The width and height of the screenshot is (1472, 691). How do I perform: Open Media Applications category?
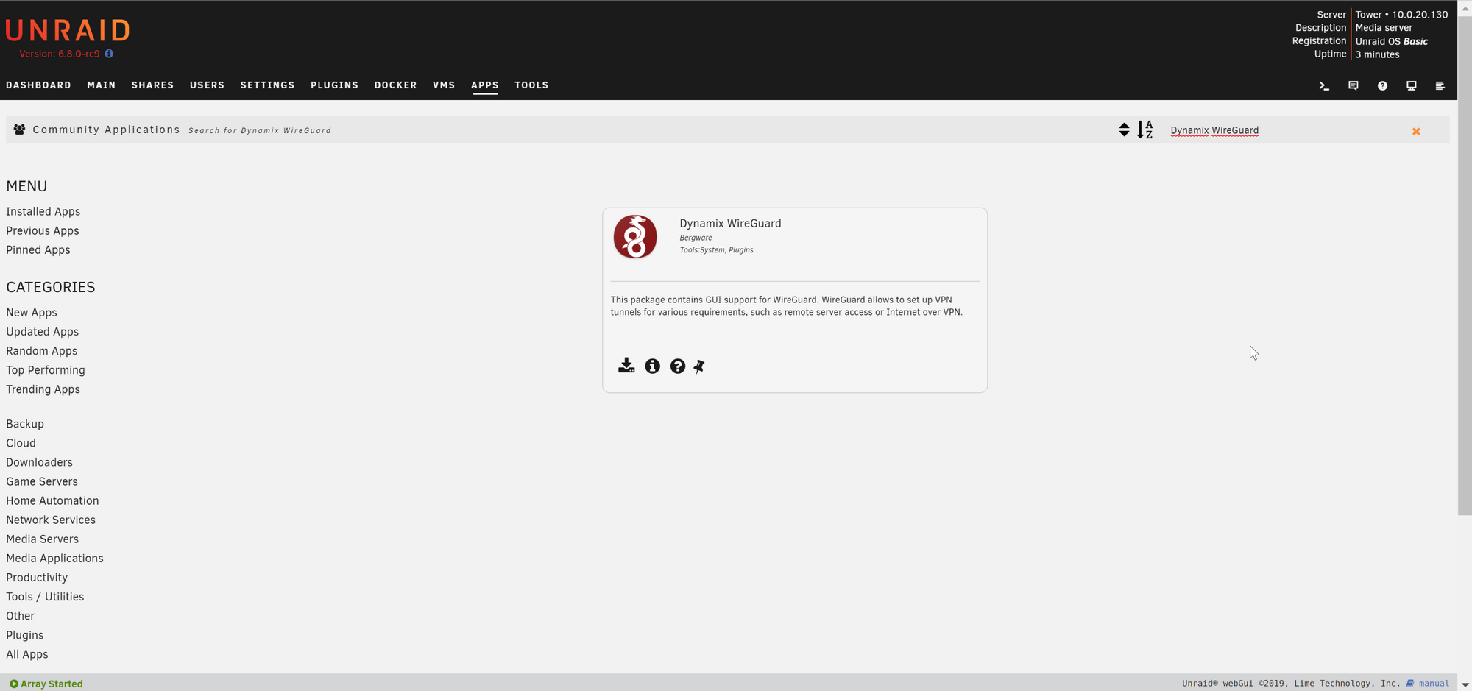[x=55, y=557]
